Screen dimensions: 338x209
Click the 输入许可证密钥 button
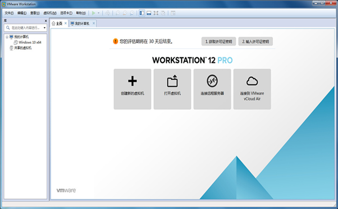coord(256,41)
